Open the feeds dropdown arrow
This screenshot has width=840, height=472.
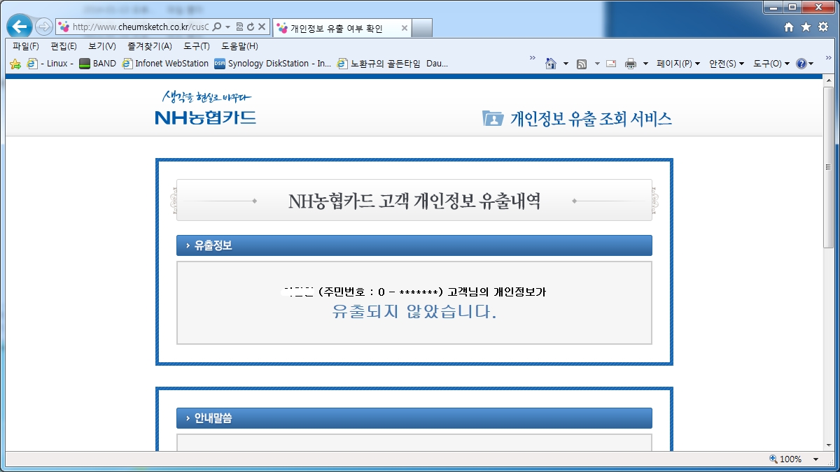[597, 64]
